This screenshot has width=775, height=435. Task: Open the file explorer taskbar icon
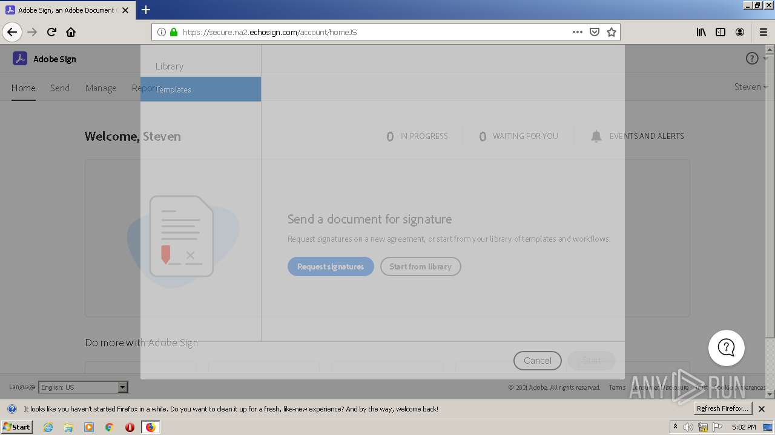(68, 427)
